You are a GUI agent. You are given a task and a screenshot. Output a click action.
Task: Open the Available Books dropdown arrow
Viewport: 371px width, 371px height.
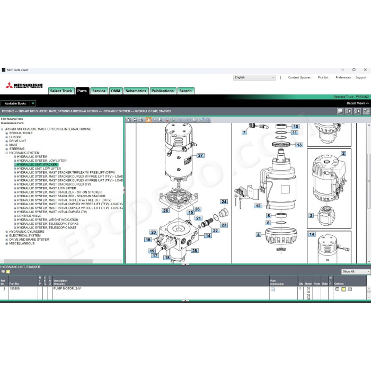tap(33, 103)
